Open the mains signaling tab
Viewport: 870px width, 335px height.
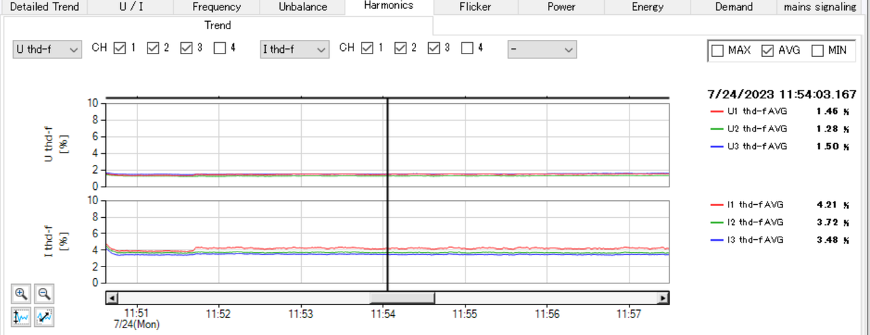coord(820,7)
